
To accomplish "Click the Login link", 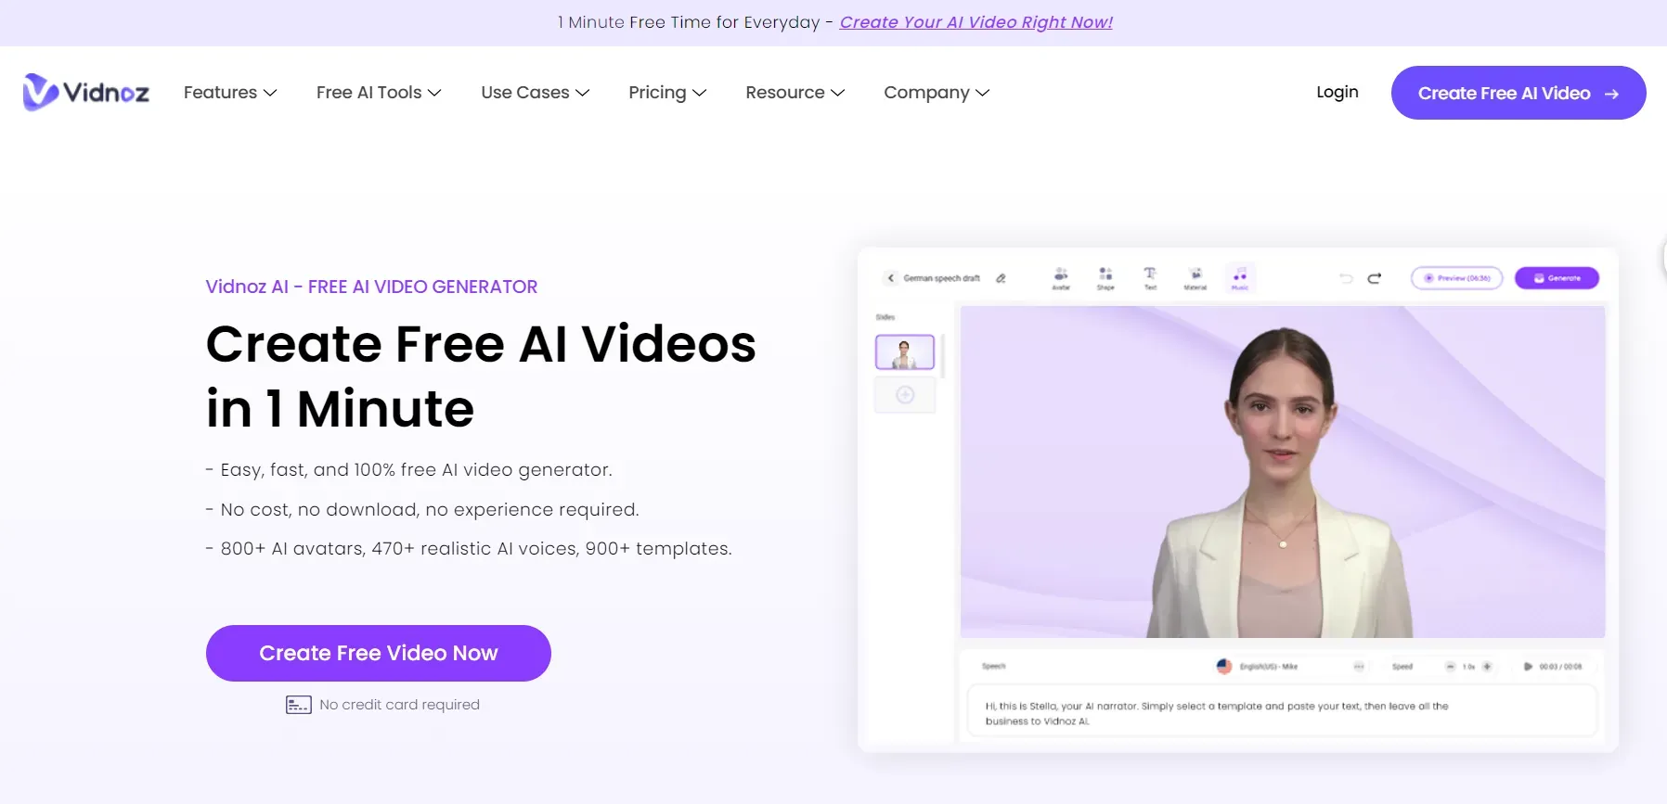I will point(1337,92).
